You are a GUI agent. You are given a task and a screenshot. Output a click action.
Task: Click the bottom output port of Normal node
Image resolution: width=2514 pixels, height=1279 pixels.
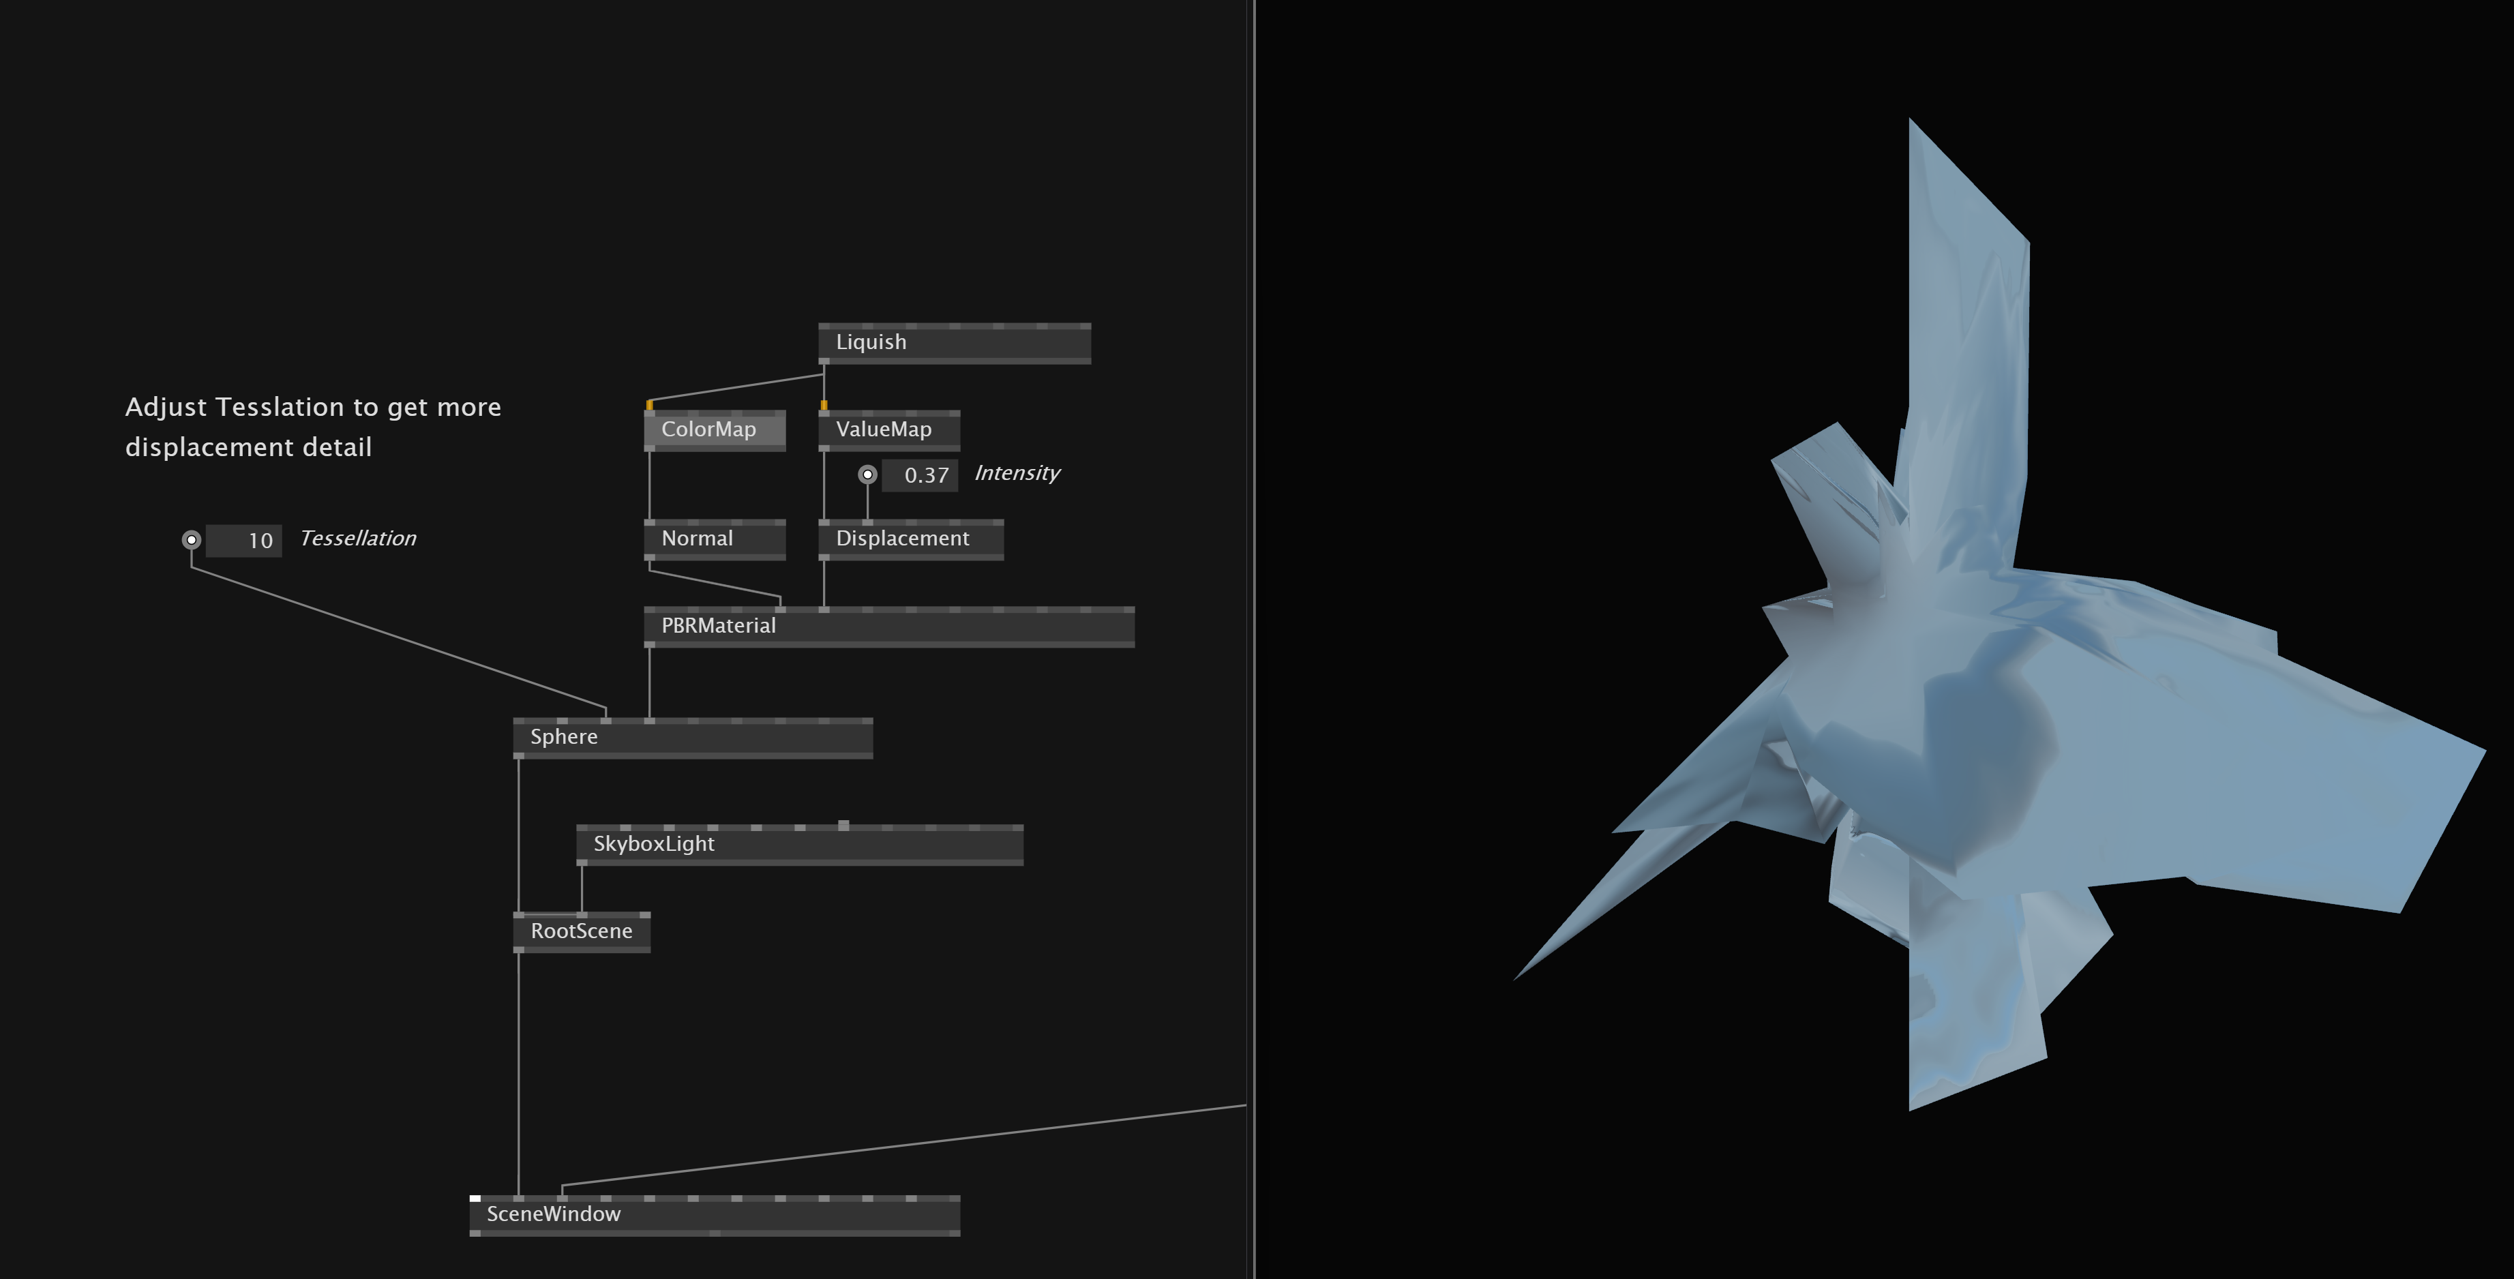651,556
